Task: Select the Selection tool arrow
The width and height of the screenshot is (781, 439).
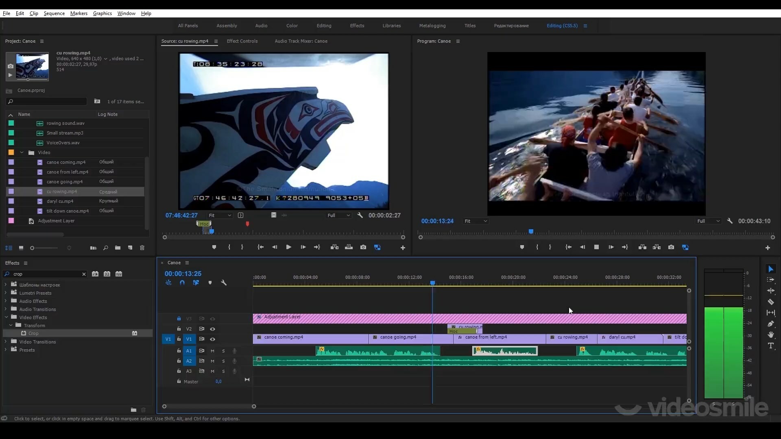Action: tap(770, 269)
